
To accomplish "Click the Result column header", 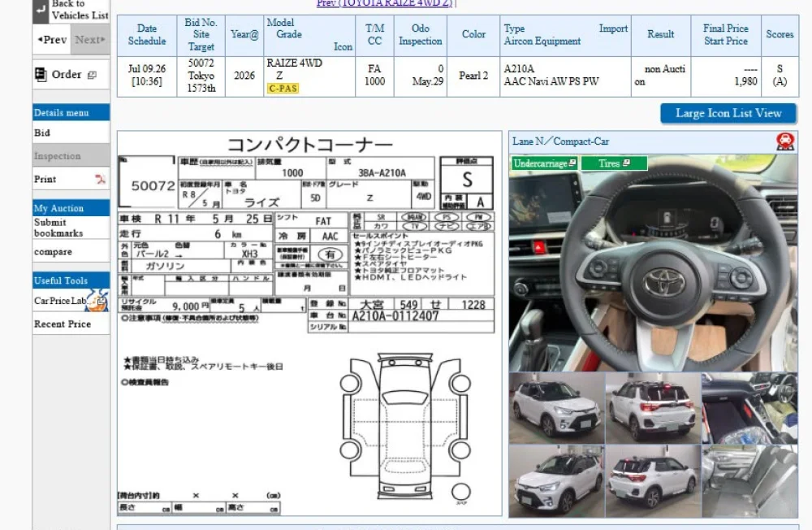I will [661, 35].
